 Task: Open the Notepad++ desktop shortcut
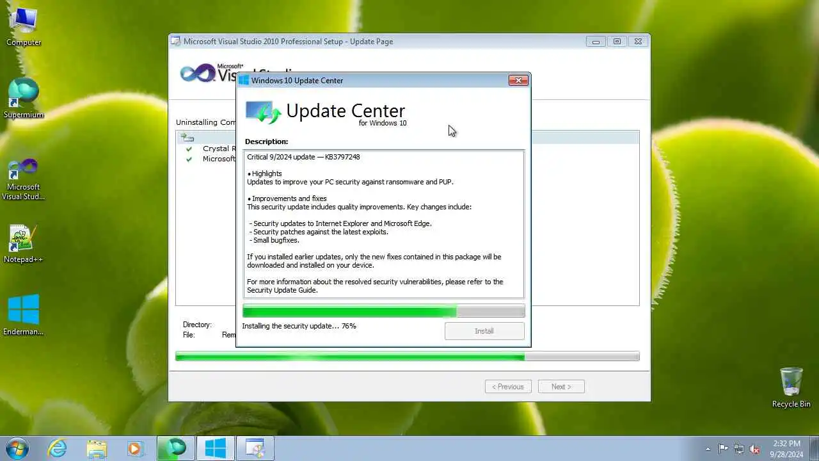point(24,244)
